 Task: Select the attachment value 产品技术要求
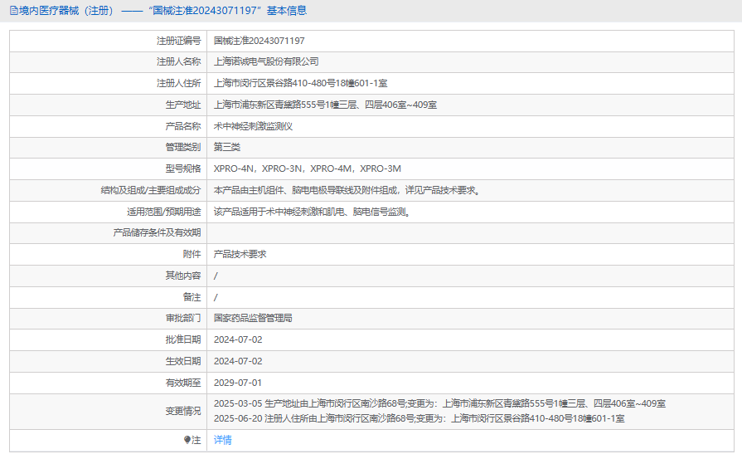click(240, 254)
